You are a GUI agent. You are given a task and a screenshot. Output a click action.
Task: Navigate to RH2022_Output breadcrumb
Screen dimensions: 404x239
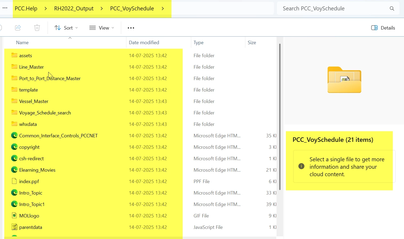tap(74, 9)
